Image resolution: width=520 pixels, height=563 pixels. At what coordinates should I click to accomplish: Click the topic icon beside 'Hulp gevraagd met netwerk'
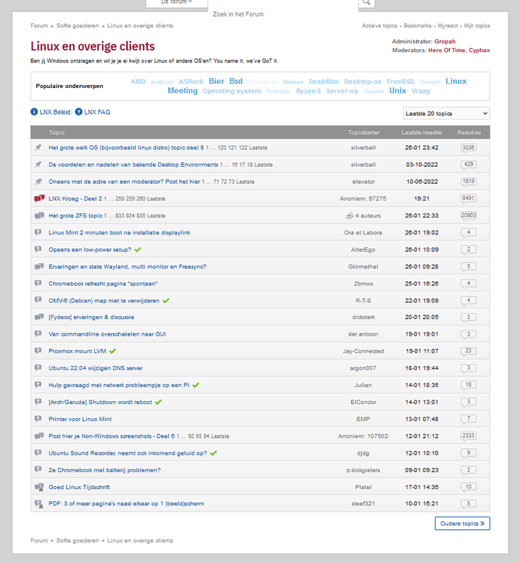38,385
